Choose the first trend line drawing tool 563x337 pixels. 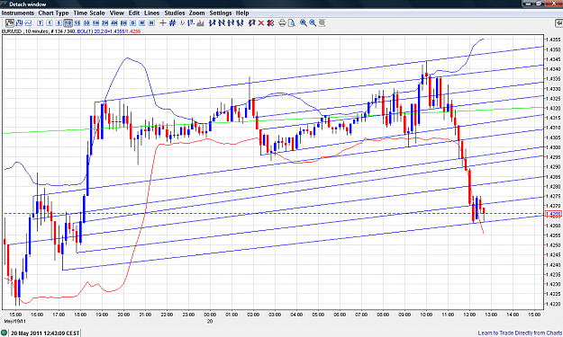click(x=213, y=23)
